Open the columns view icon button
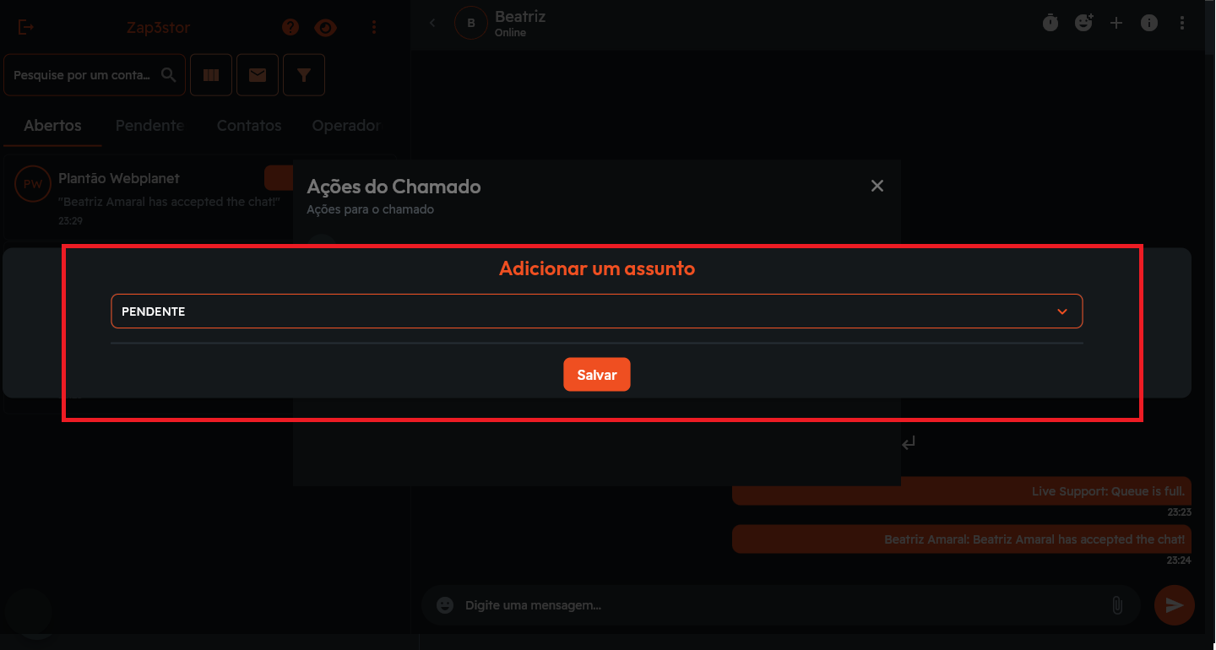 pyautogui.click(x=211, y=75)
